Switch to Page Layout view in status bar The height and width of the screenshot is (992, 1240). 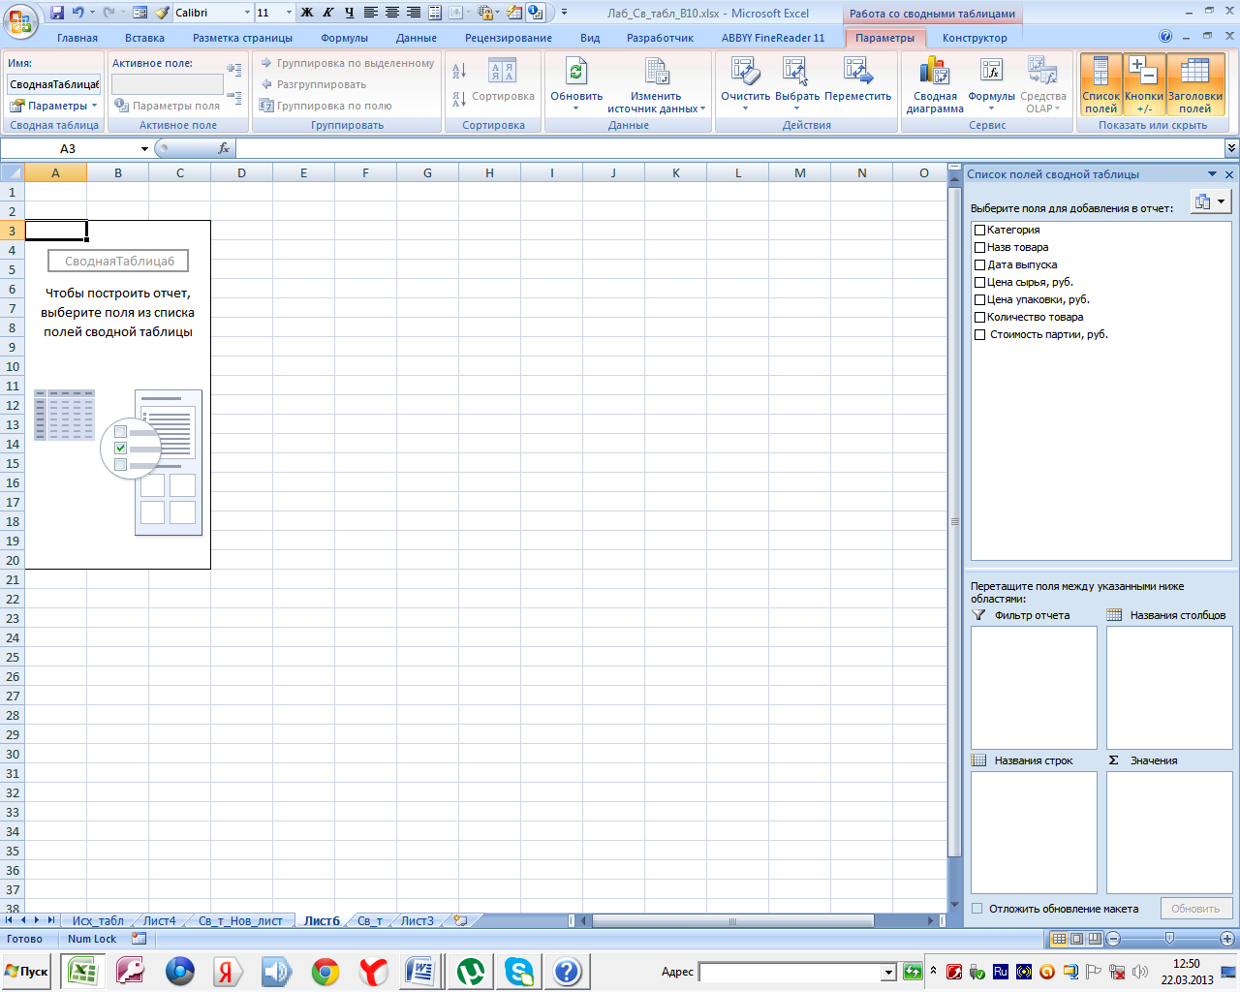pyautogui.click(x=1076, y=939)
